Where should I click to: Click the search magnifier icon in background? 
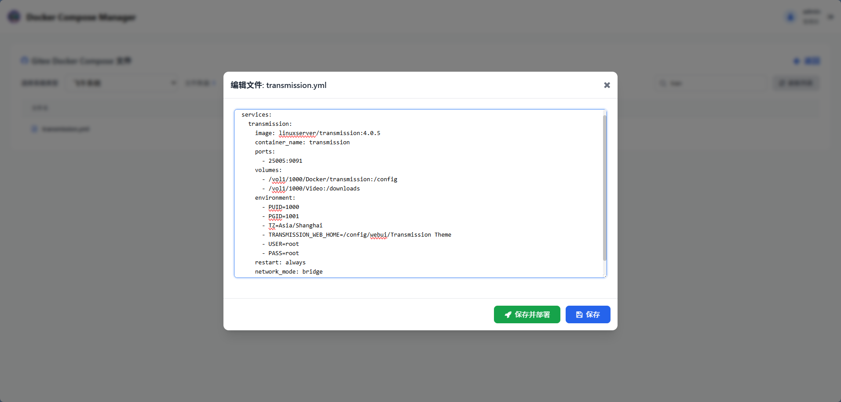click(x=663, y=83)
